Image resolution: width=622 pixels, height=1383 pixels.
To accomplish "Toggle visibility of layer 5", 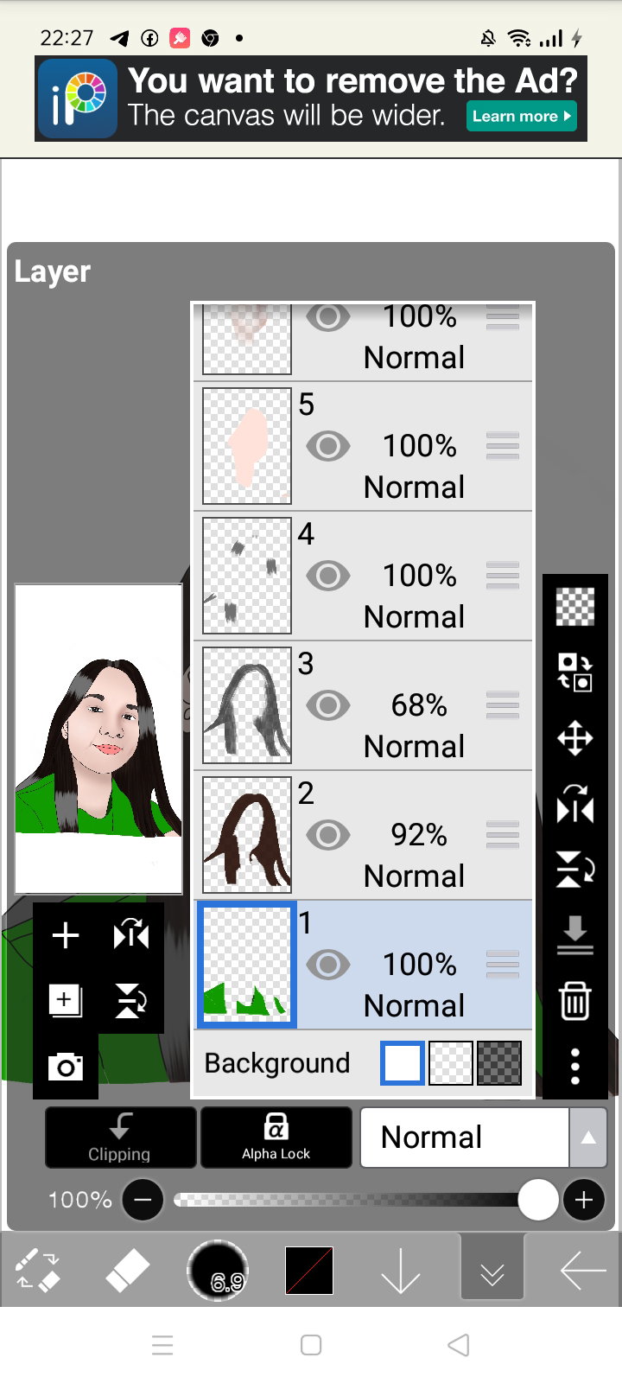I will pos(328,446).
